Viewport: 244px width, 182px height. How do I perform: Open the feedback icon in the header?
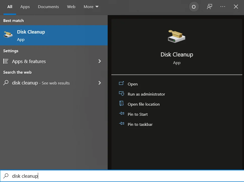[210, 7]
